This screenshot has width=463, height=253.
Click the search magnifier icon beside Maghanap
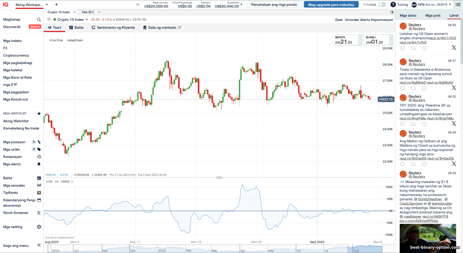click(x=39, y=19)
